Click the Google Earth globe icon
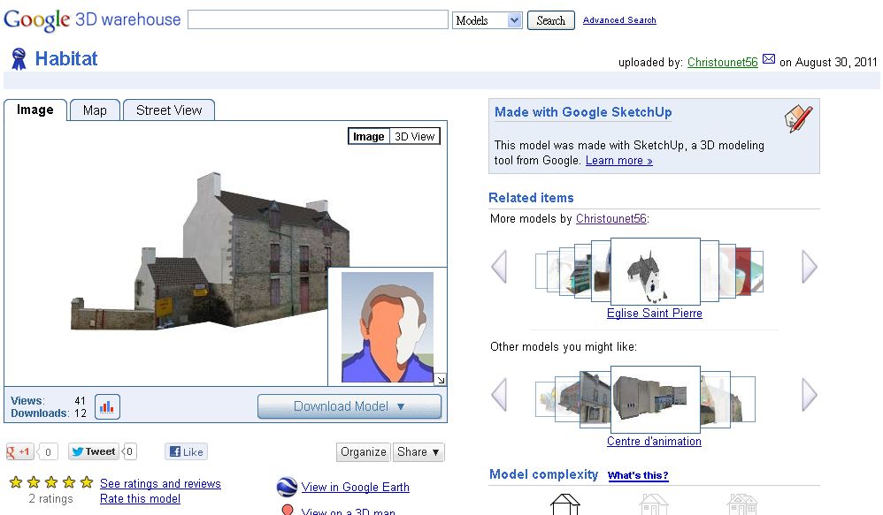Viewport: 883px width, 515px height. pyautogui.click(x=288, y=487)
